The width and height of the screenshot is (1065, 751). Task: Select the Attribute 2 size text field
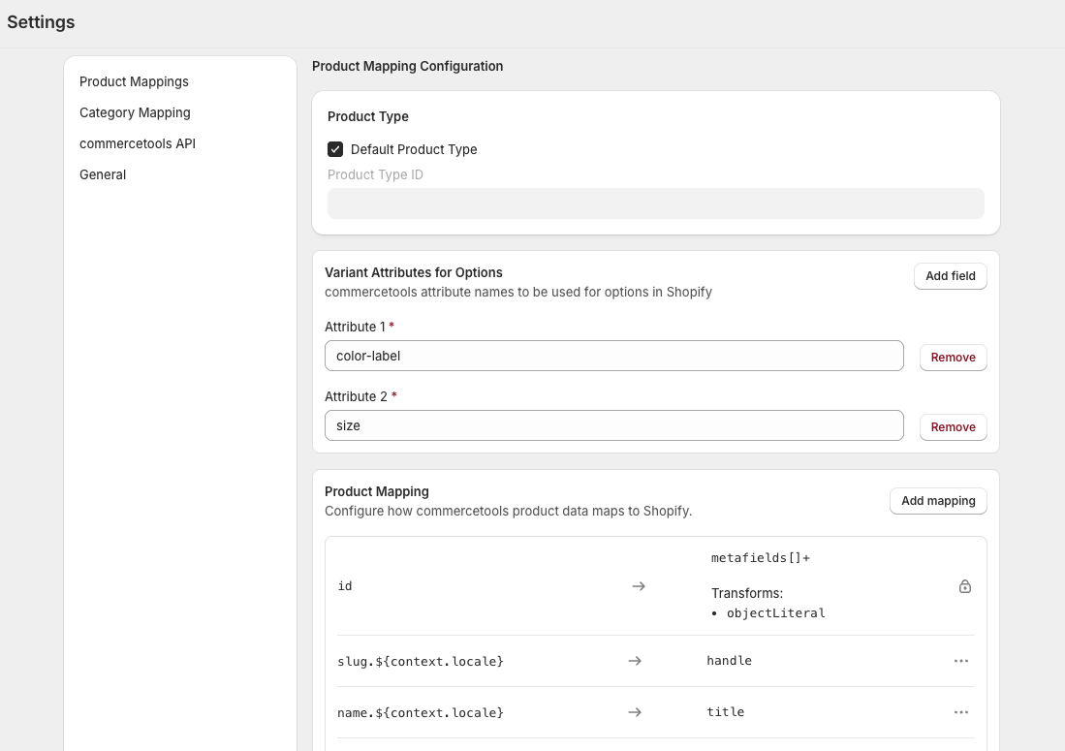click(x=613, y=425)
